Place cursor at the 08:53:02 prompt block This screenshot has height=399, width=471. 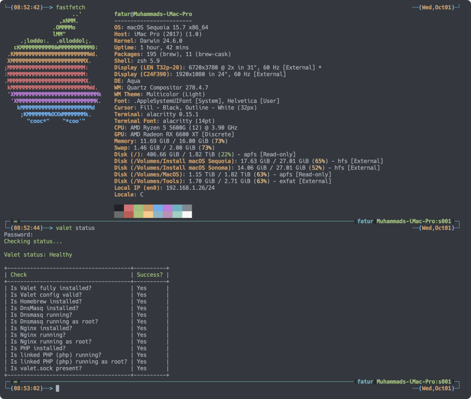click(57, 388)
